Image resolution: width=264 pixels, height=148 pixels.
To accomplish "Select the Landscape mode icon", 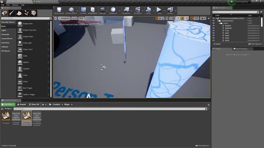I will pyautogui.click(x=19, y=13).
